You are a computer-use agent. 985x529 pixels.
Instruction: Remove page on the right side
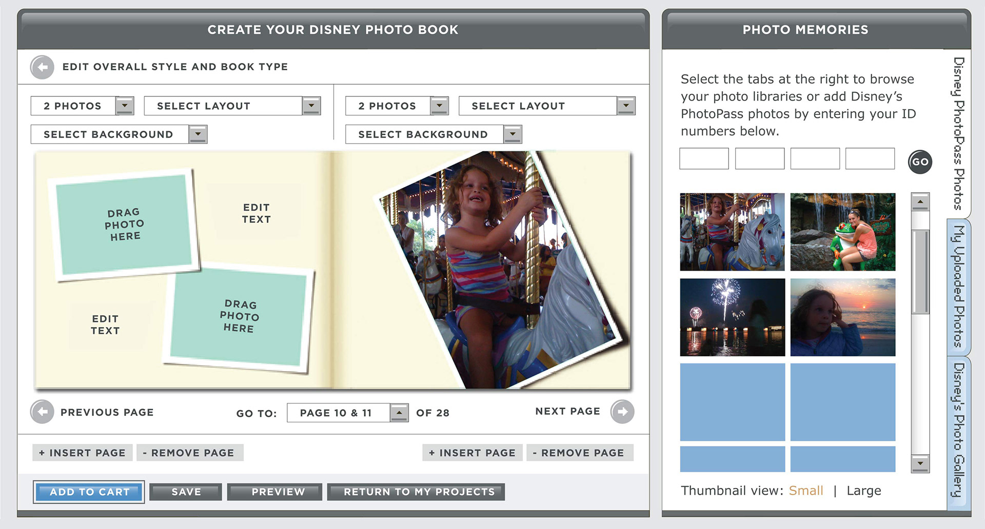pos(580,453)
